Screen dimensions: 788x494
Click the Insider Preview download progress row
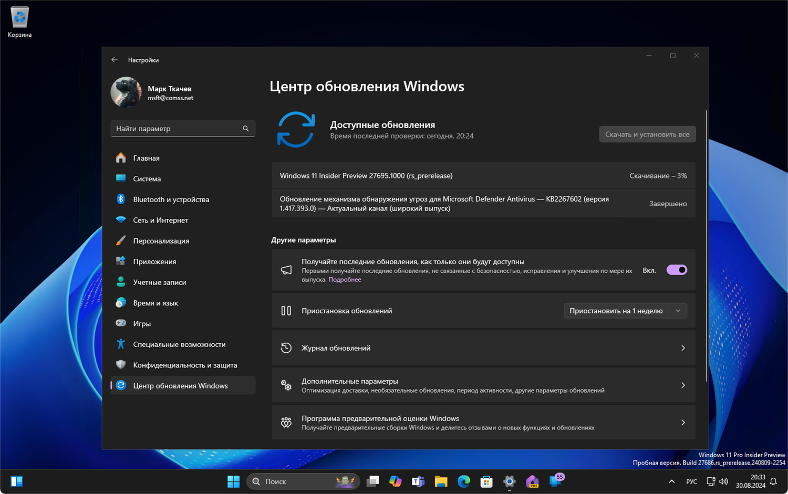tap(483, 175)
